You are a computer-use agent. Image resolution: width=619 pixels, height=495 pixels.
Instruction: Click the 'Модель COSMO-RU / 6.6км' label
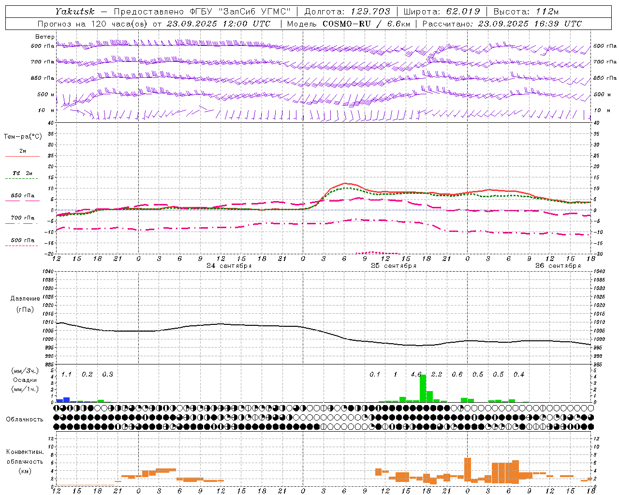(349, 24)
